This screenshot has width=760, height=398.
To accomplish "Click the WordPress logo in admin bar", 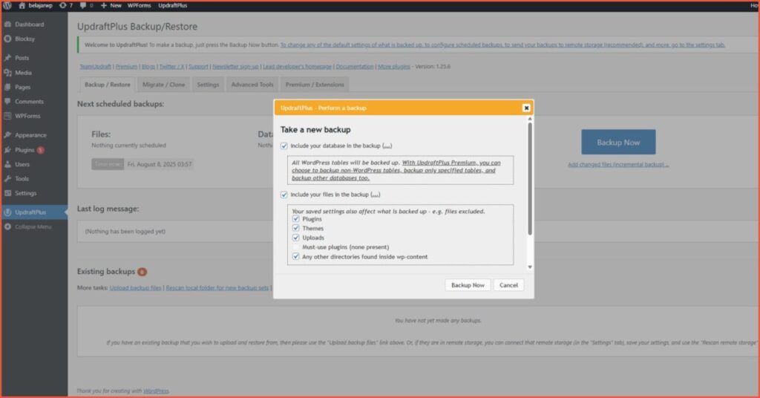I will pyautogui.click(x=7, y=5).
